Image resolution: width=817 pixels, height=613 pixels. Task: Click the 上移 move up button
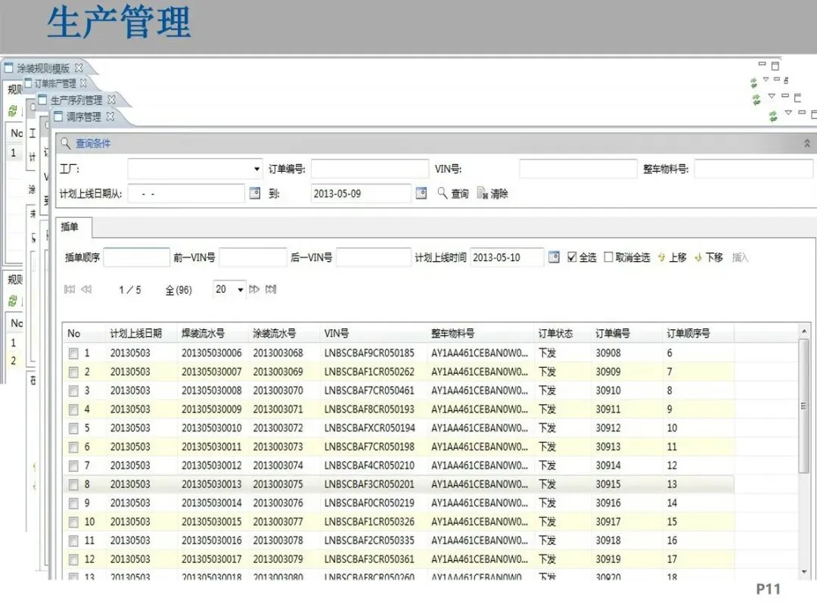coord(673,257)
